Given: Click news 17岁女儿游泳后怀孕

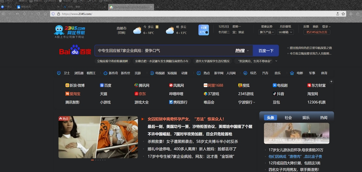Looking at the screenshot, I should coord(296,150).
